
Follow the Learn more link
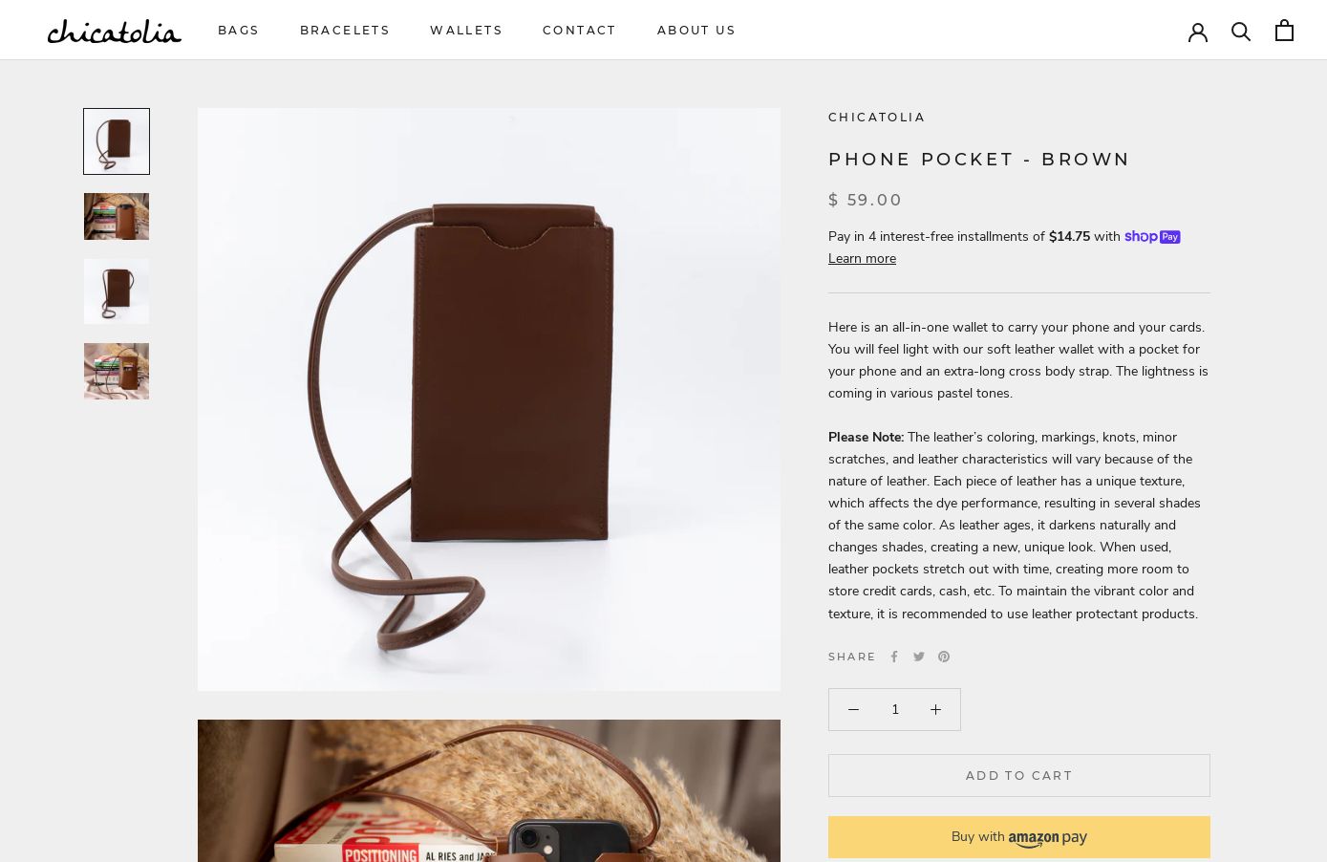(862, 258)
